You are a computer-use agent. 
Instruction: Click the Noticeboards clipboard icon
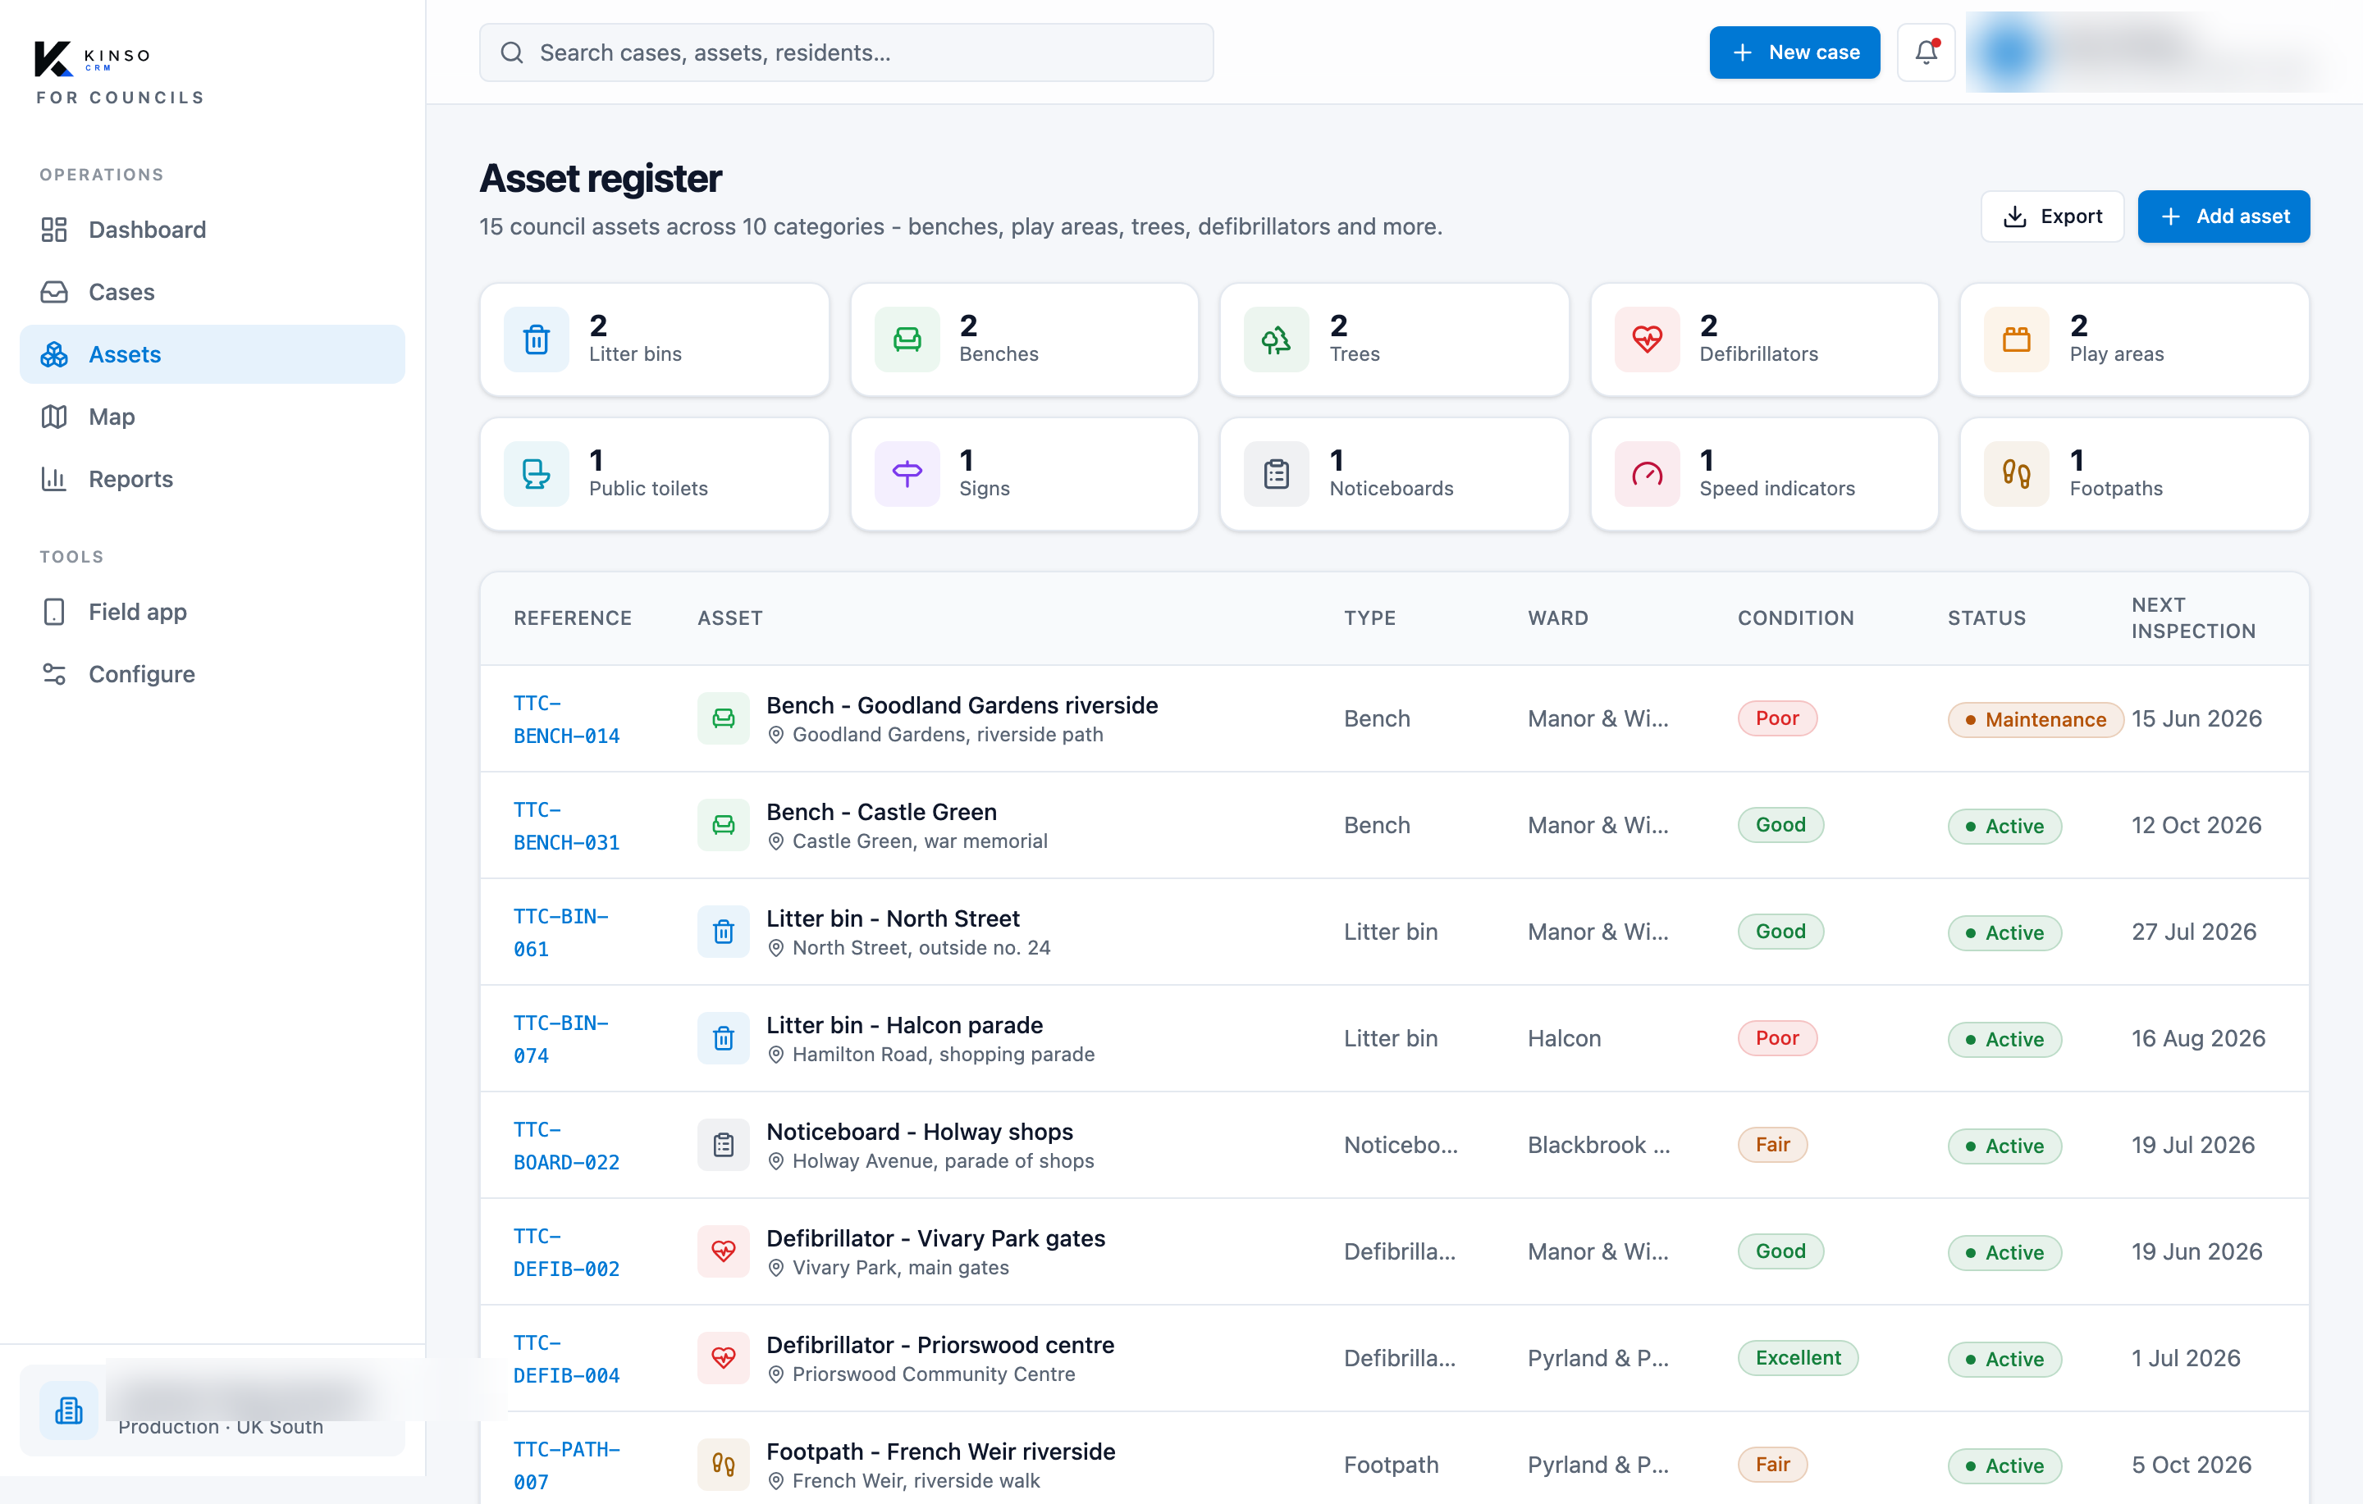[1276, 474]
